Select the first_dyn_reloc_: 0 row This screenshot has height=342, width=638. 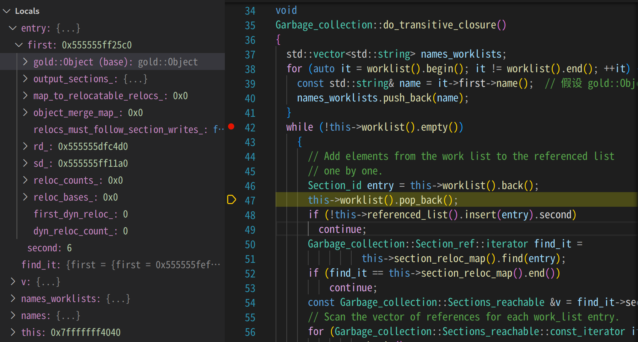112,214
